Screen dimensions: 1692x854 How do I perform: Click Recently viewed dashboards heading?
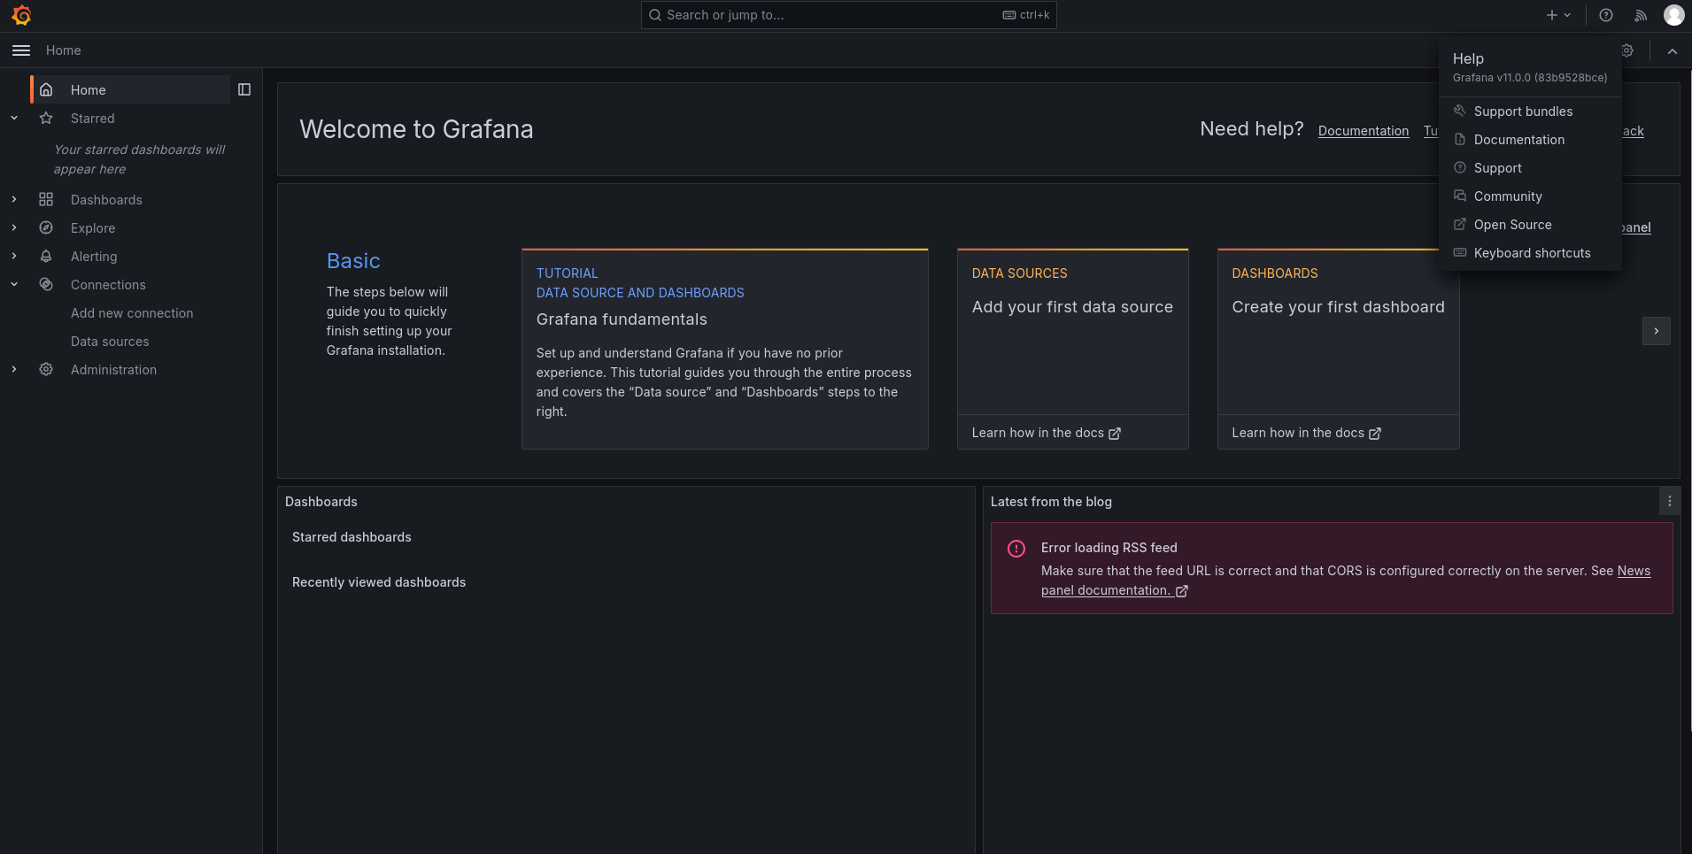coord(379,582)
